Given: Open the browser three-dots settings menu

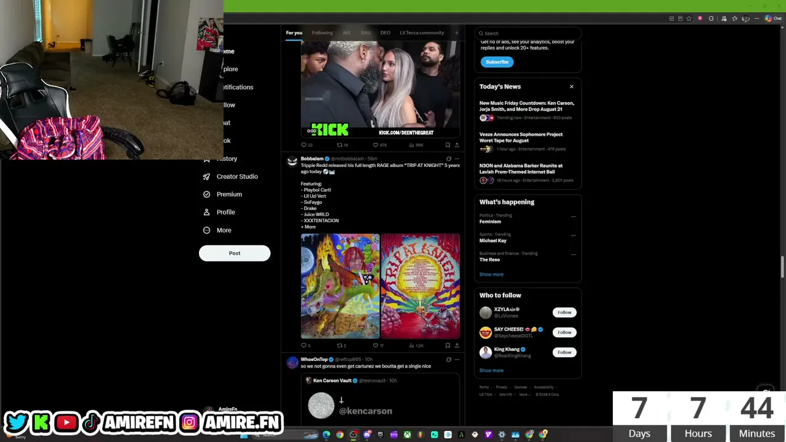Looking at the screenshot, I should click(757, 18).
